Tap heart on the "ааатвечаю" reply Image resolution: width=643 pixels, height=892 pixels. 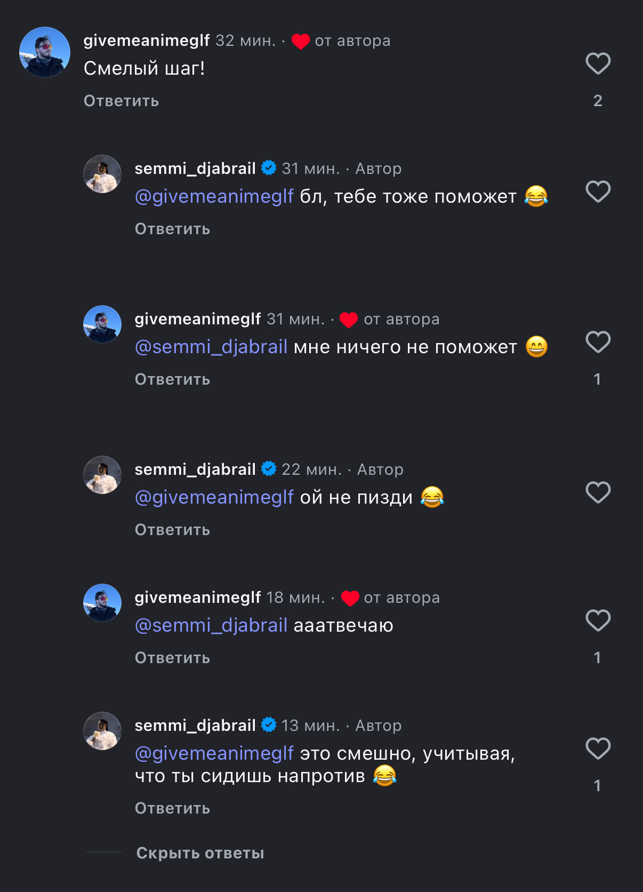tap(598, 621)
